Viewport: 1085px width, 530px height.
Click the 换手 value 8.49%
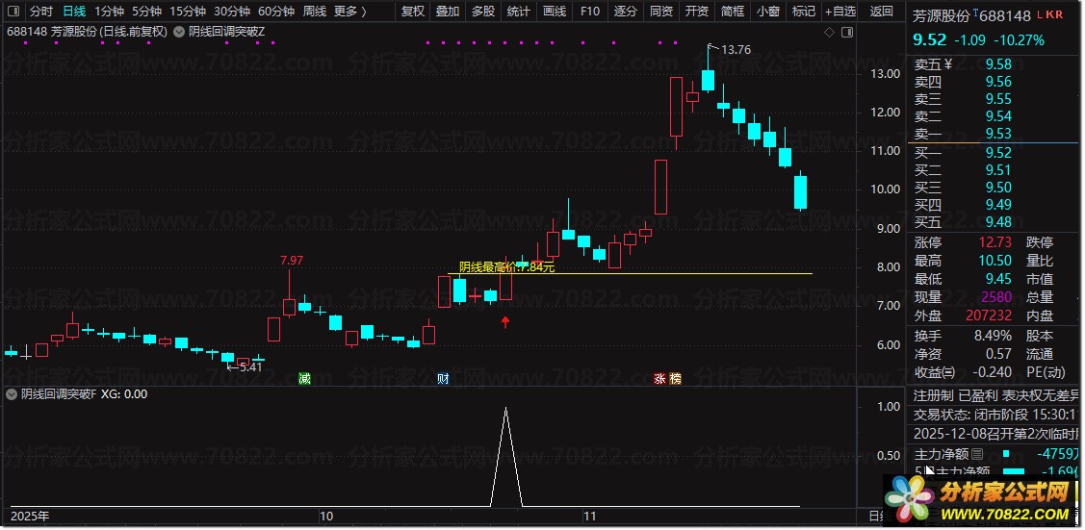click(993, 336)
